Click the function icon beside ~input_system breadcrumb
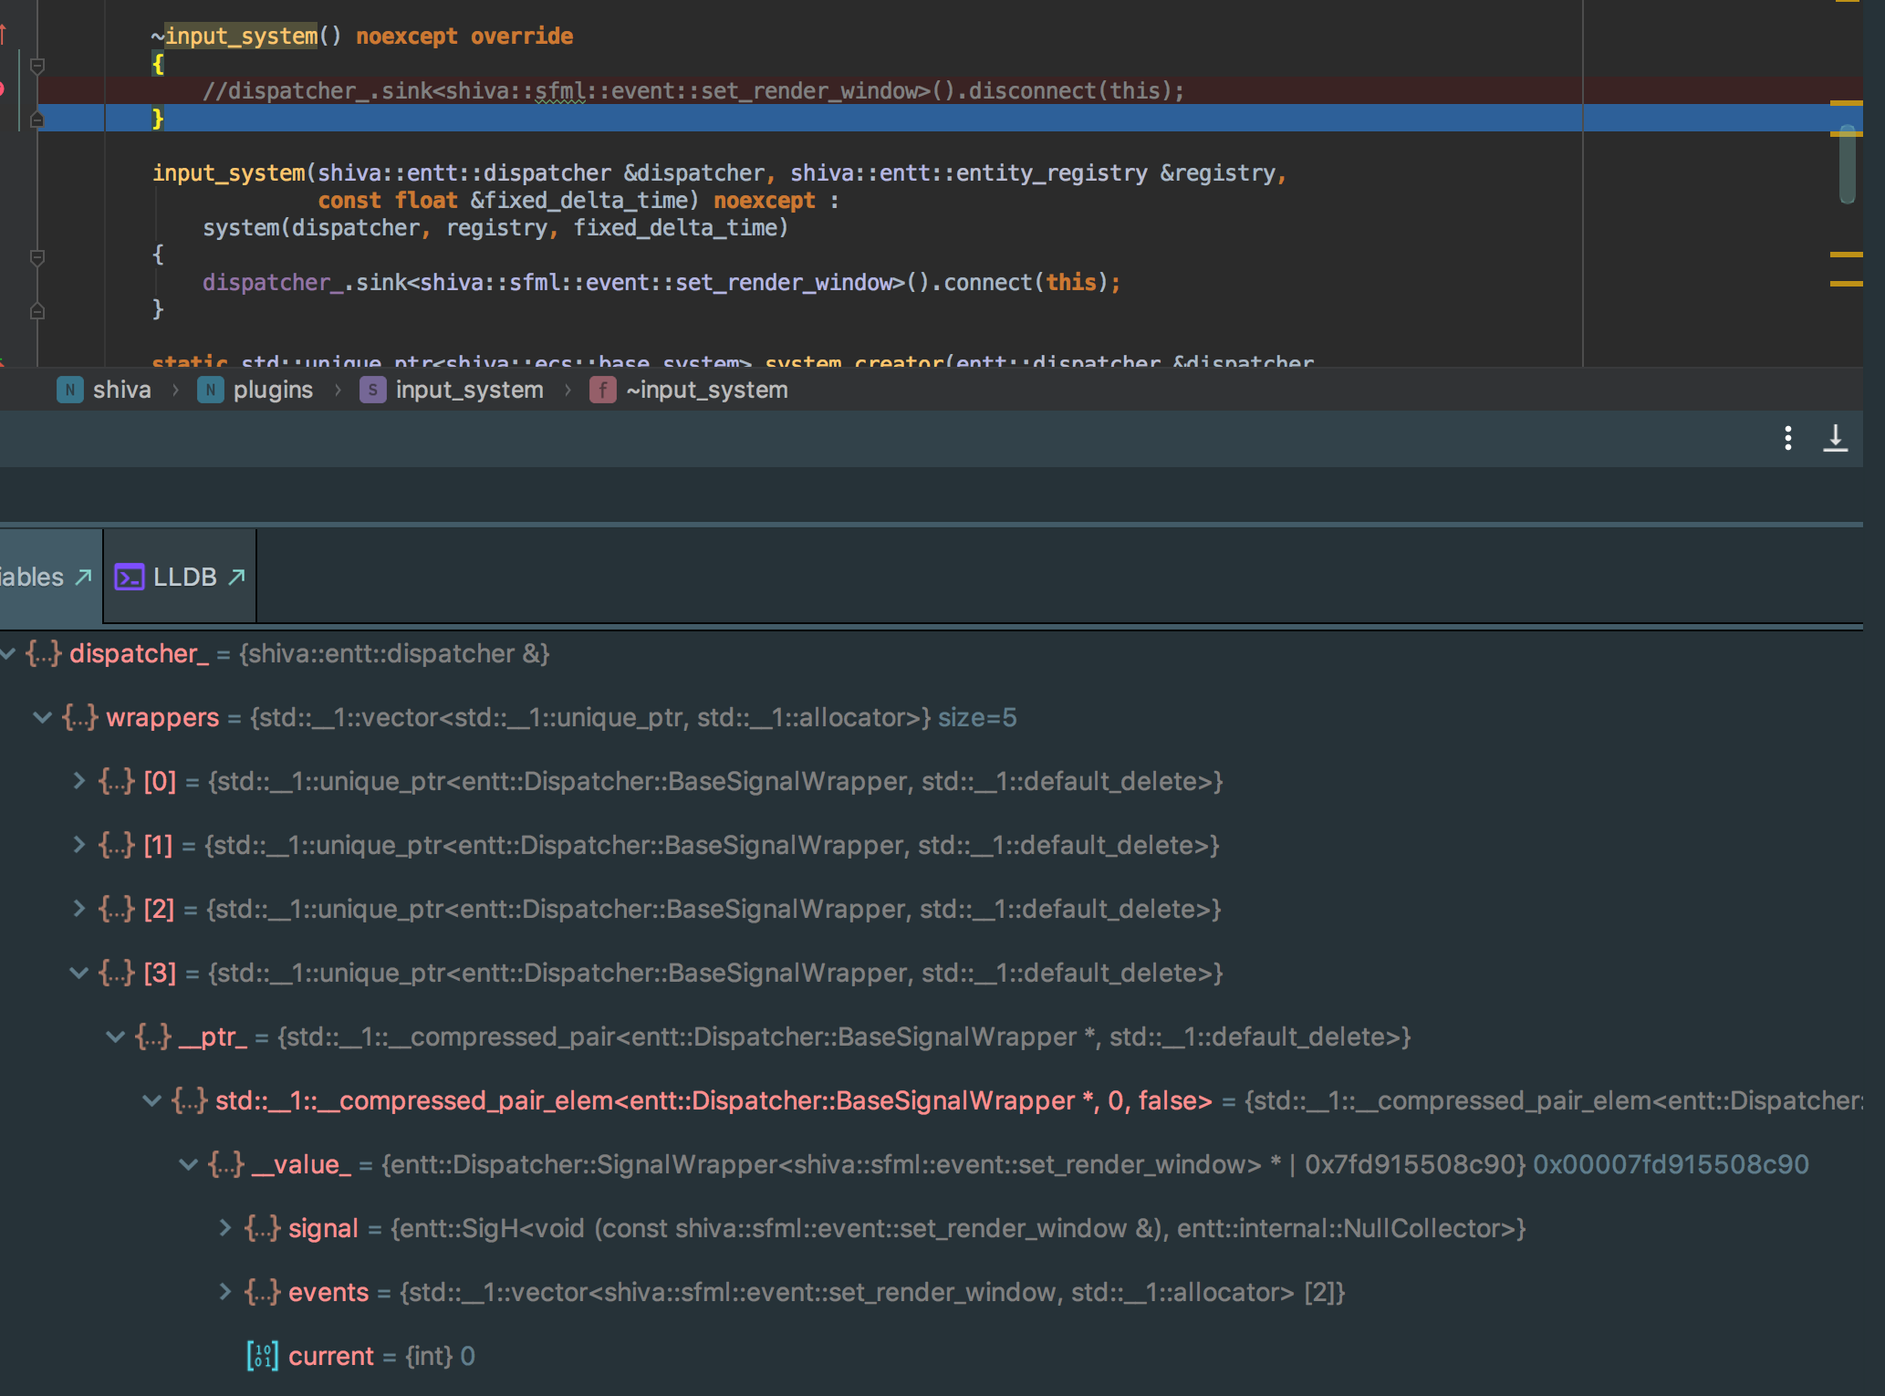The width and height of the screenshot is (1885, 1396). 603,390
